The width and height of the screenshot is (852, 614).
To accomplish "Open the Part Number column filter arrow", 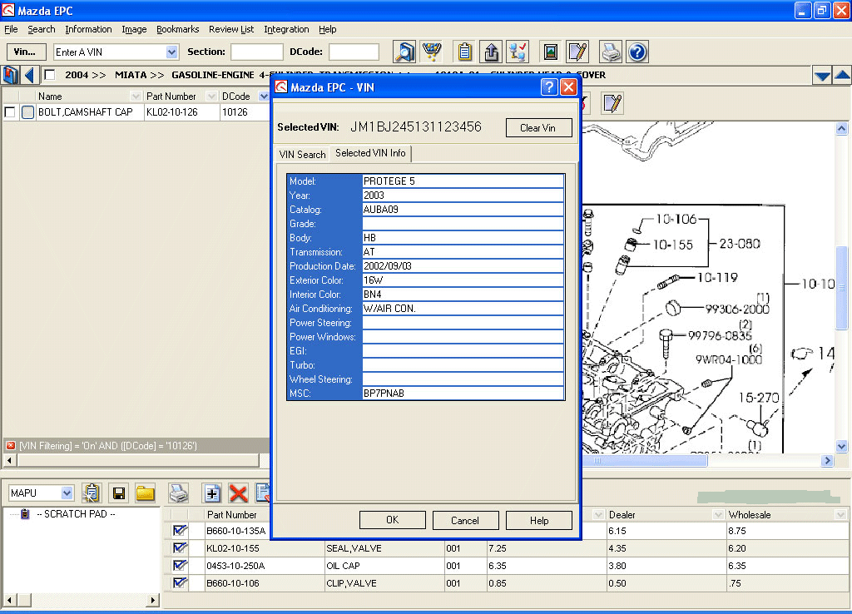I will pyautogui.click(x=212, y=97).
